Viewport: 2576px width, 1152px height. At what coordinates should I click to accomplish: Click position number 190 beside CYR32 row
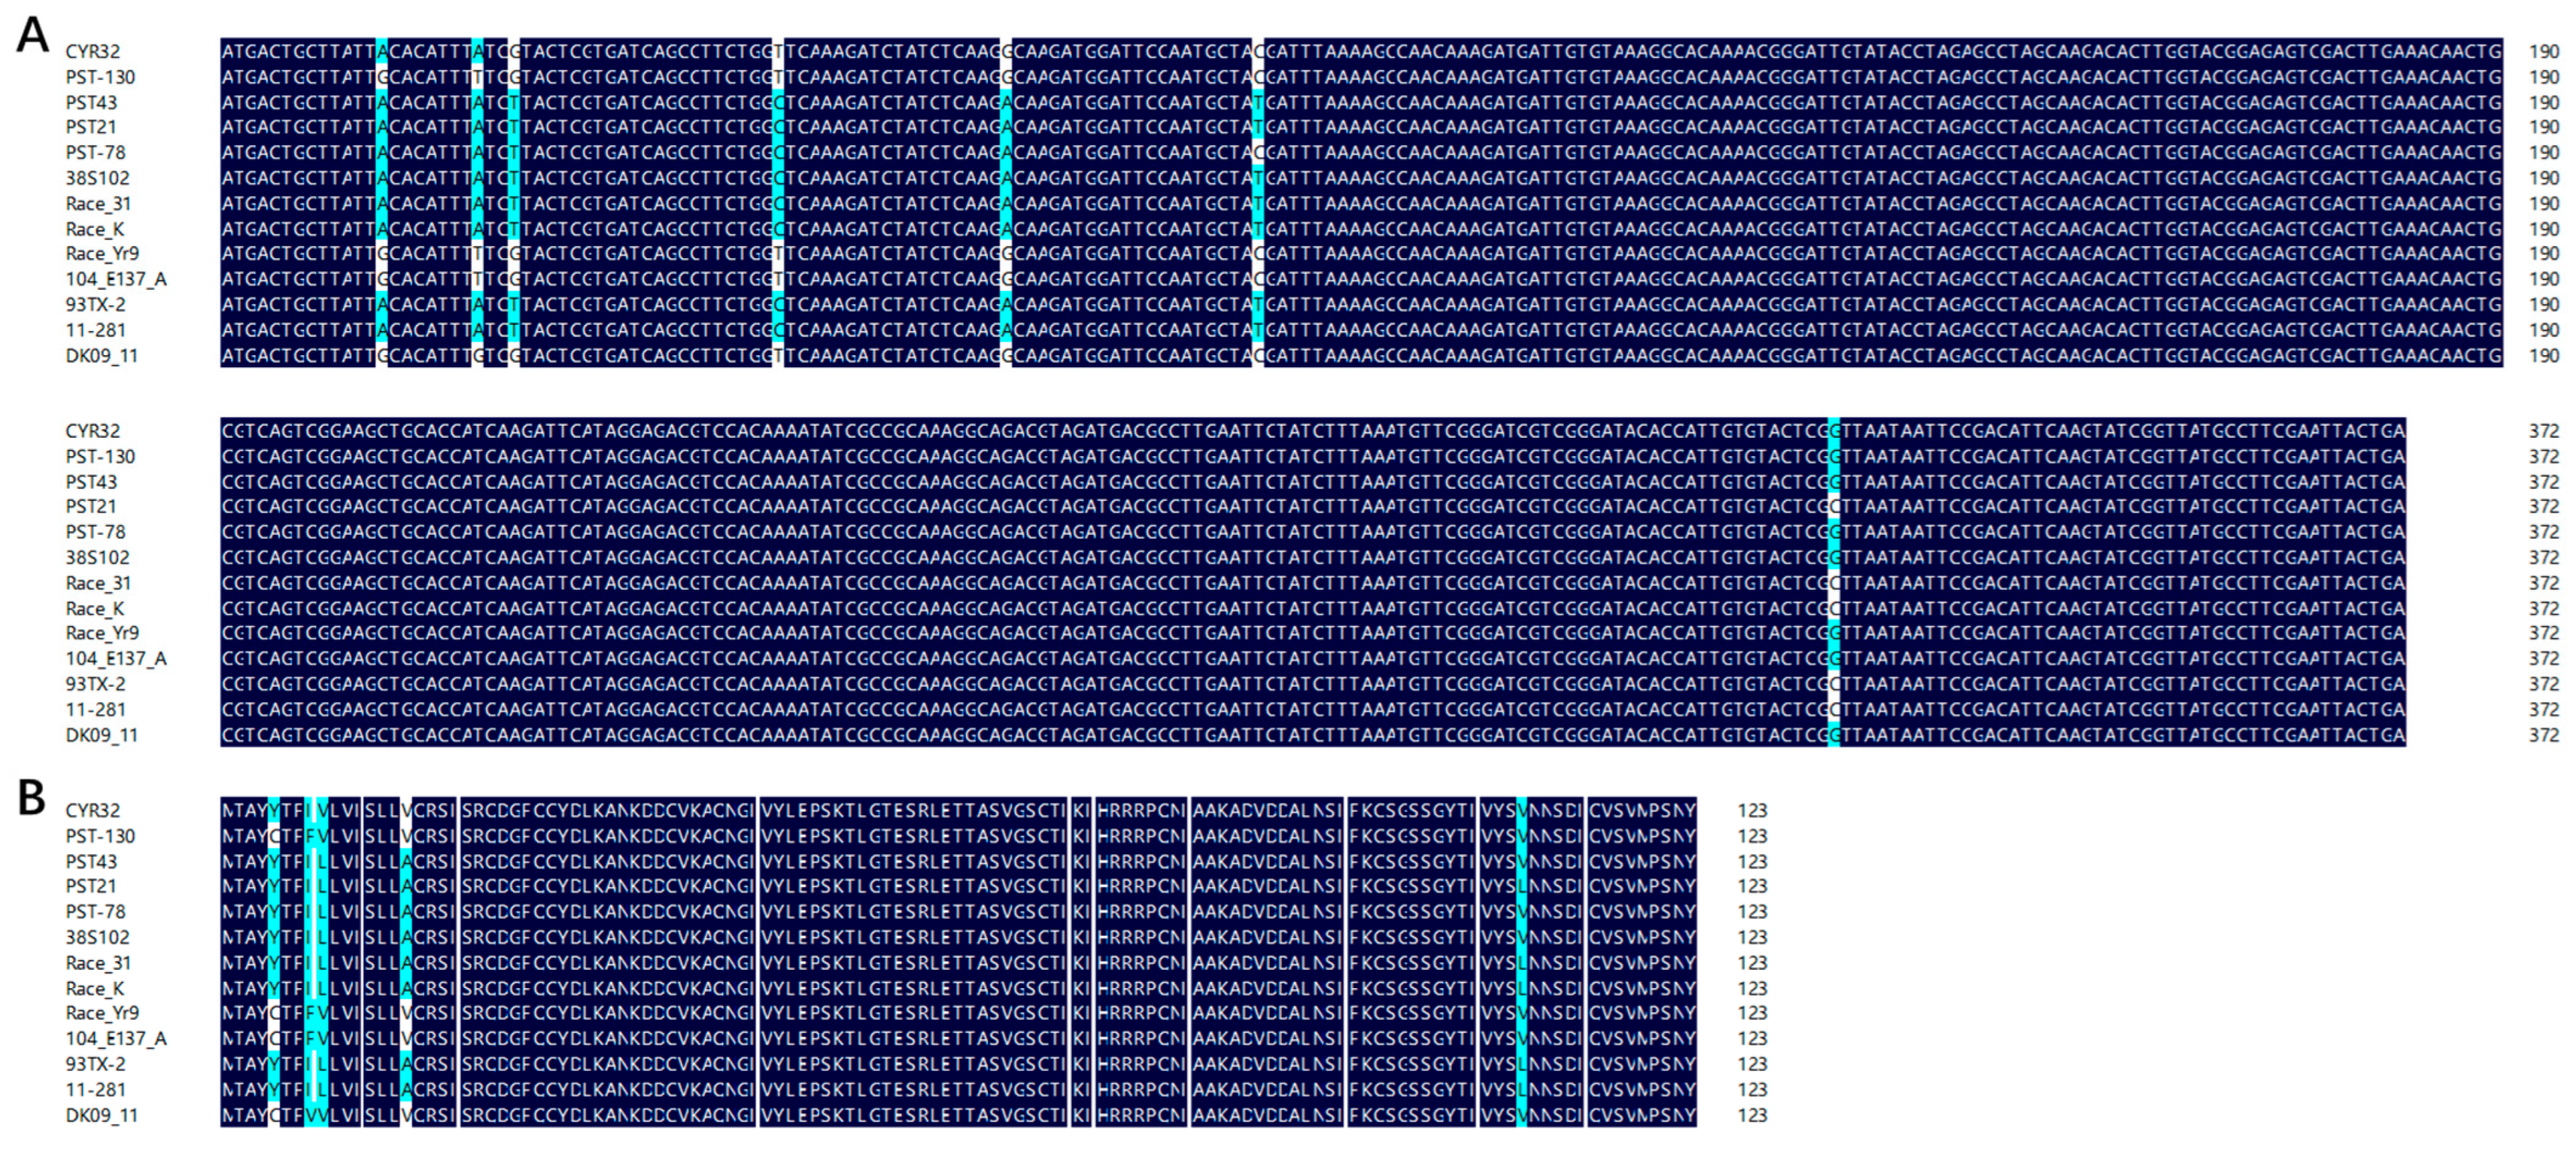click(x=2543, y=51)
